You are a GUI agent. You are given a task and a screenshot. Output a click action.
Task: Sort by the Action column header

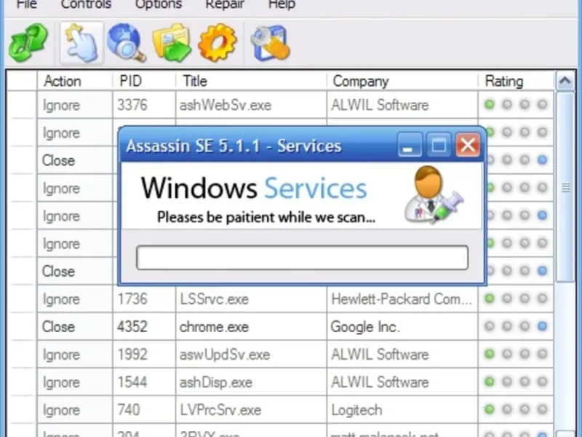coord(75,81)
